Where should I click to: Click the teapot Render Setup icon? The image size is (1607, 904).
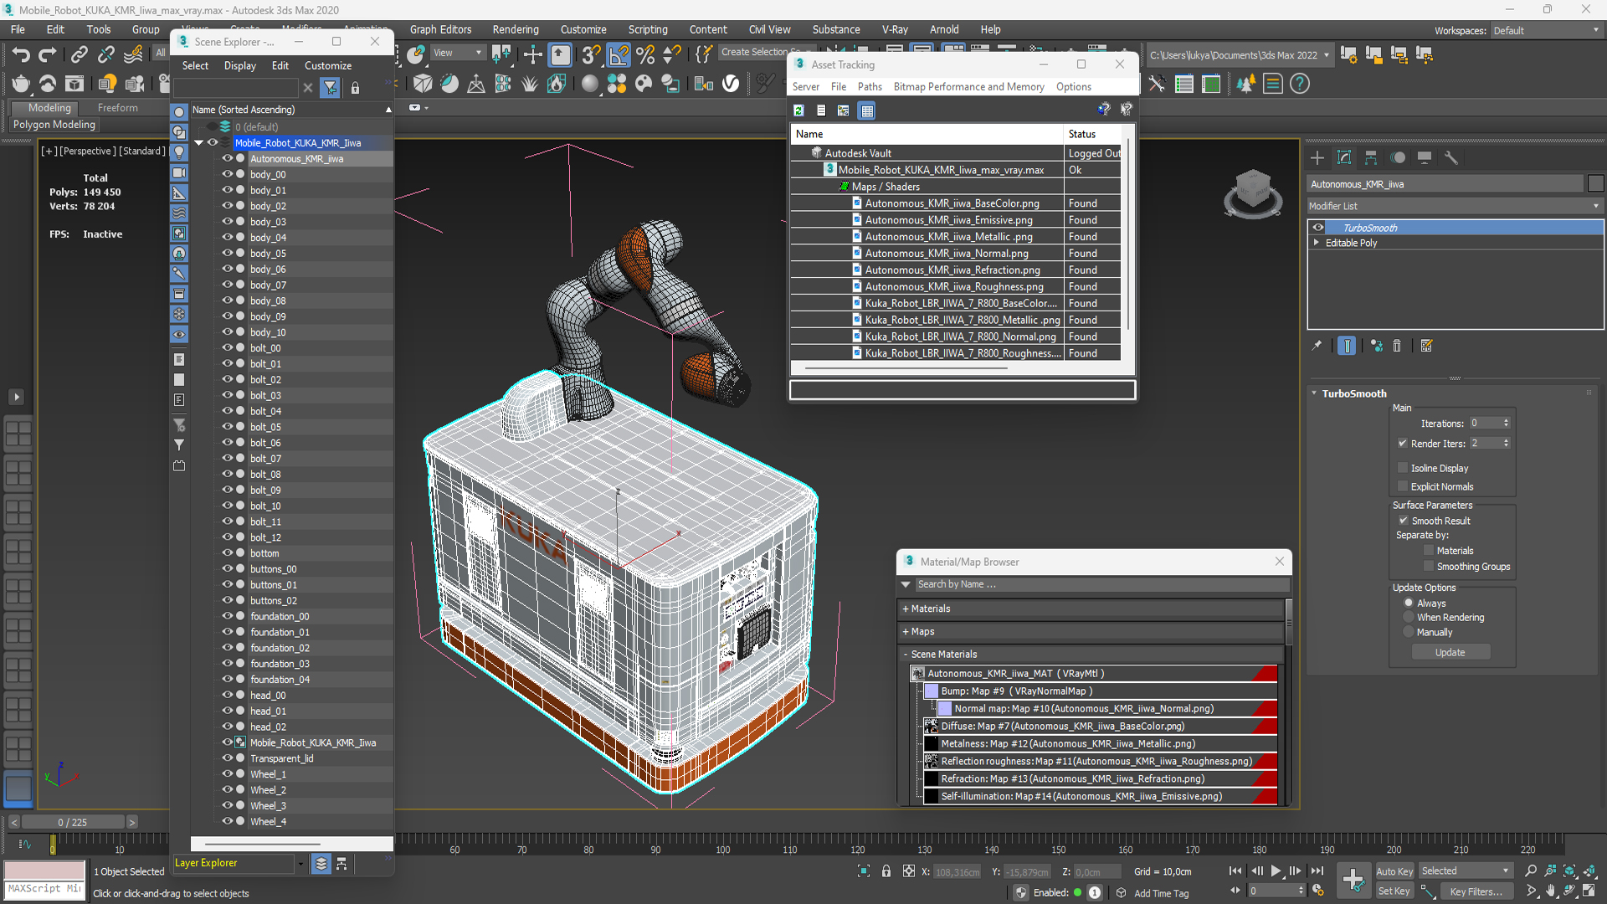pos(20,84)
